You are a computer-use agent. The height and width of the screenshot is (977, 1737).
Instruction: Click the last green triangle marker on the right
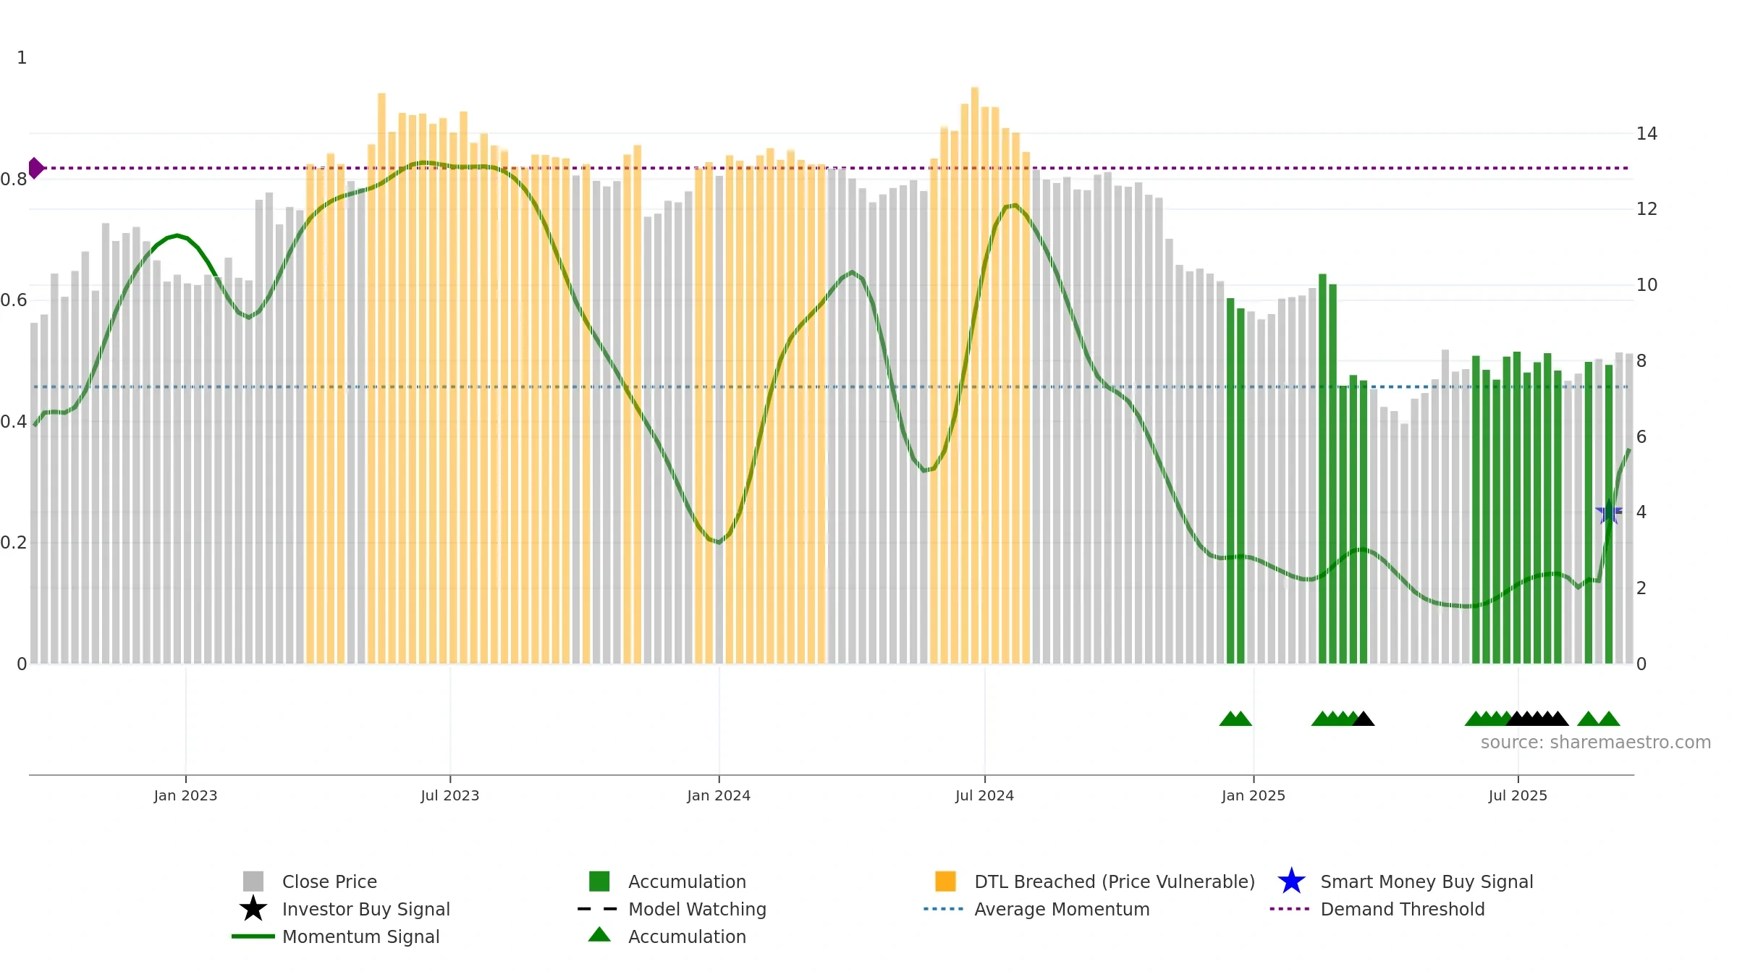(x=1609, y=719)
